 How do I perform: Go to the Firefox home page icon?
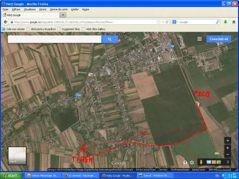[x=234, y=22]
